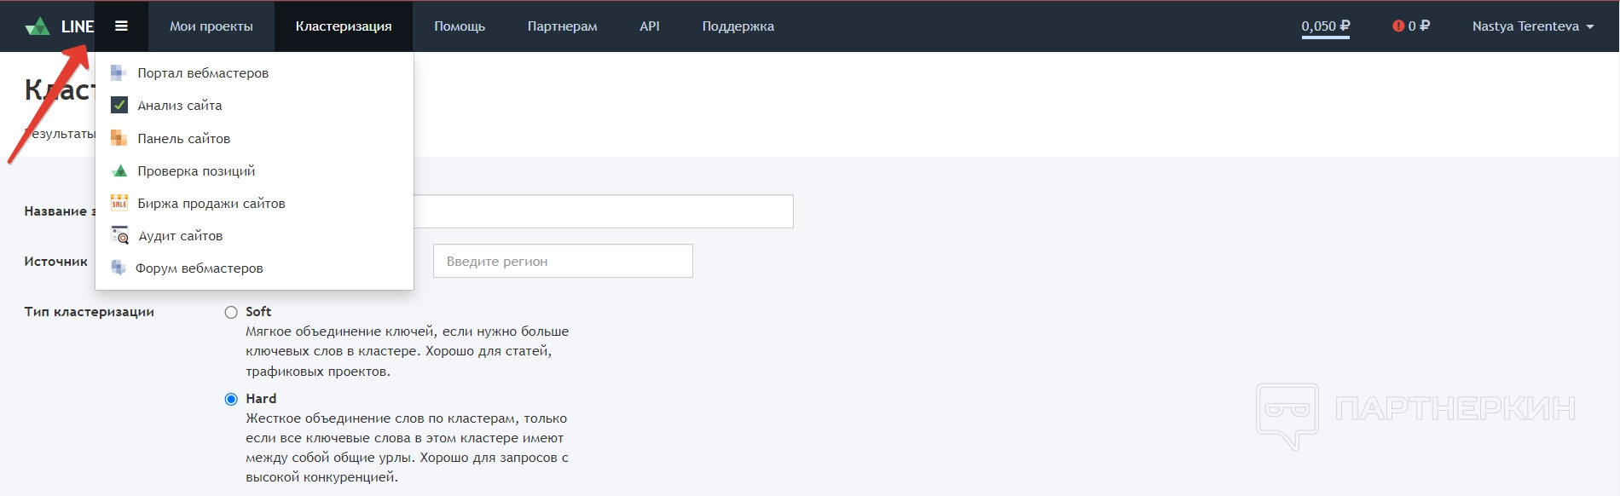
Task: Expand the Nastya Terenteva account dropdown
Action: (x=1533, y=26)
